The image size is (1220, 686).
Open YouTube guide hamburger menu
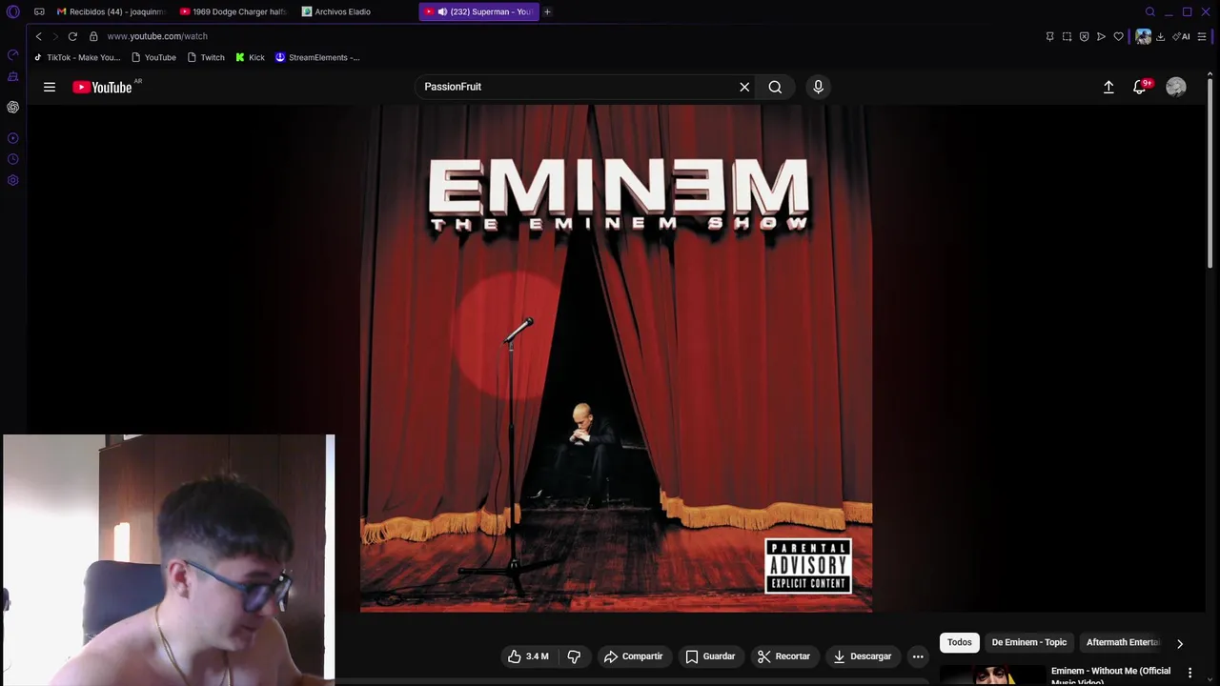pyautogui.click(x=50, y=87)
